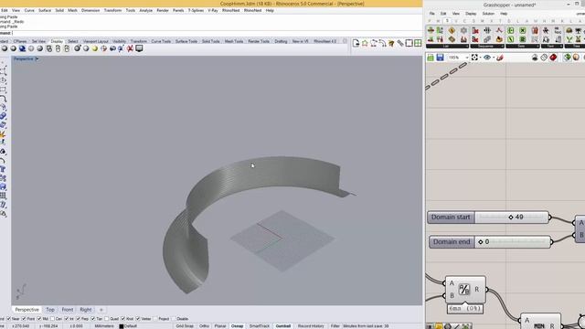This screenshot has height=329, width=585.
Task: Switch to the Front viewport tab
Action: coord(68,310)
